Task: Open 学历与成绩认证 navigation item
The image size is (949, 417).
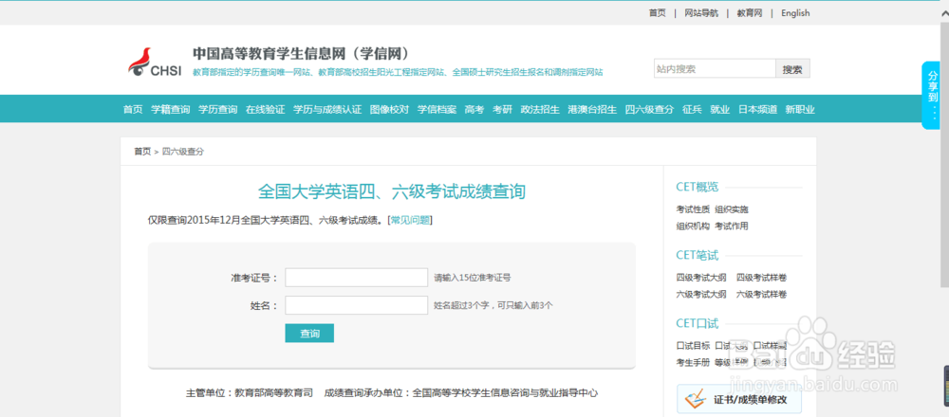Action: click(x=327, y=109)
